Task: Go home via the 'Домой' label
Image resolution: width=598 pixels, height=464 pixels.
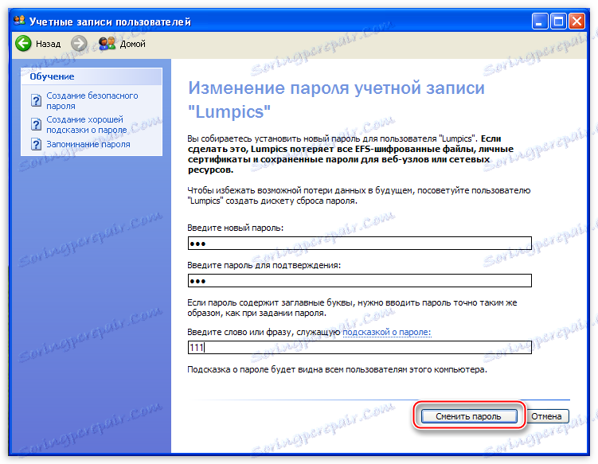Action: click(133, 44)
